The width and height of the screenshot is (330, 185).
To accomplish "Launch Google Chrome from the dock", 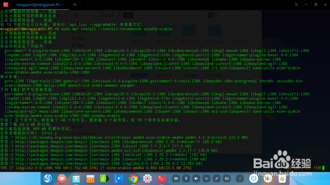I will click(x=133, y=178).
